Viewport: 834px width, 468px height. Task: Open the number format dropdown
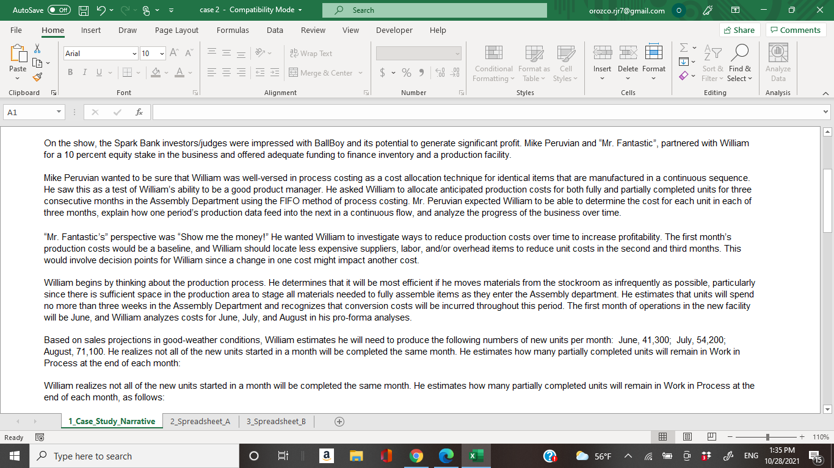click(457, 54)
